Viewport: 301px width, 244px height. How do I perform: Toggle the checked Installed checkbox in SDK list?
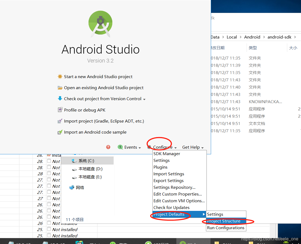[49, 155]
